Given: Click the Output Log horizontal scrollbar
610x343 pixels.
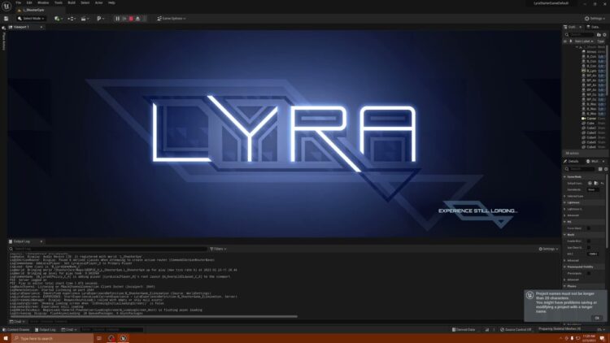Looking at the screenshot, I should (154, 316).
